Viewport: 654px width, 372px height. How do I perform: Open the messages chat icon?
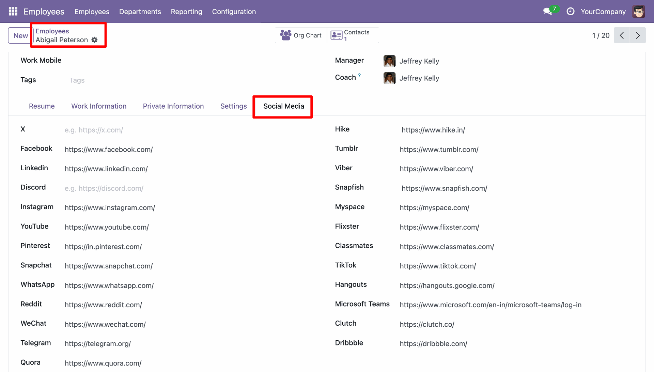[x=547, y=12]
